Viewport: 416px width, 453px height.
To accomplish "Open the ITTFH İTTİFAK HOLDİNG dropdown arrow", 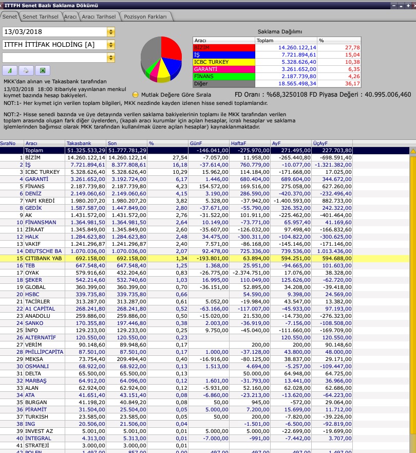I will coord(111,45).
